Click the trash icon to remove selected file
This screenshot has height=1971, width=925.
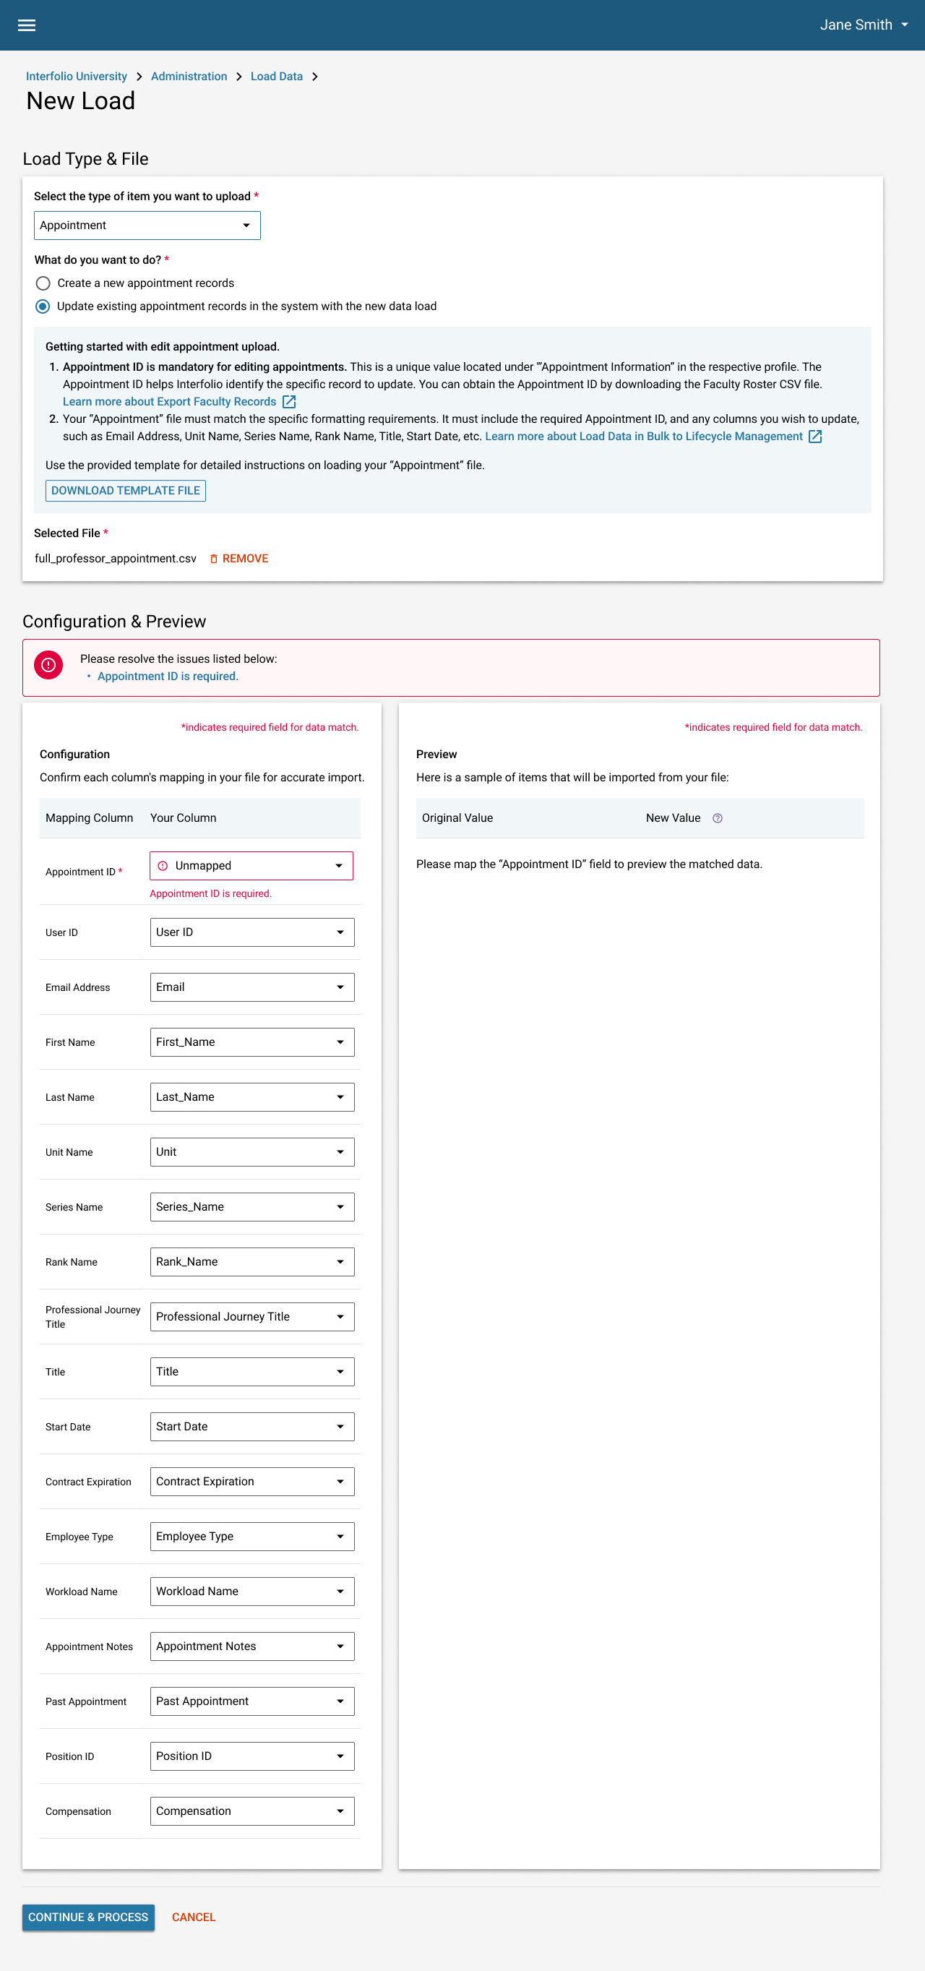[x=214, y=559]
